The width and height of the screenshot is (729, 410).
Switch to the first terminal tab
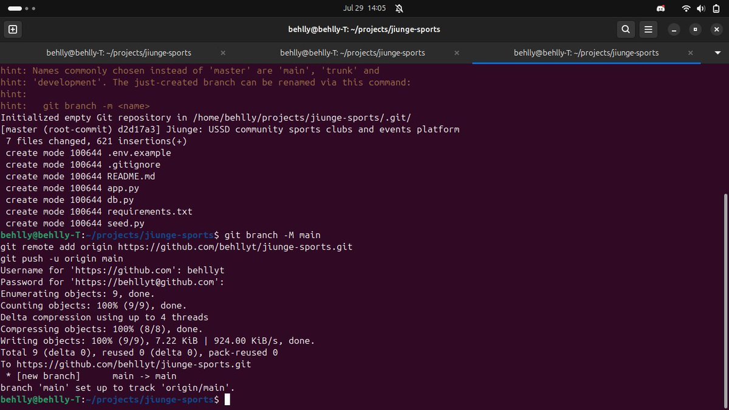click(x=118, y=53)
